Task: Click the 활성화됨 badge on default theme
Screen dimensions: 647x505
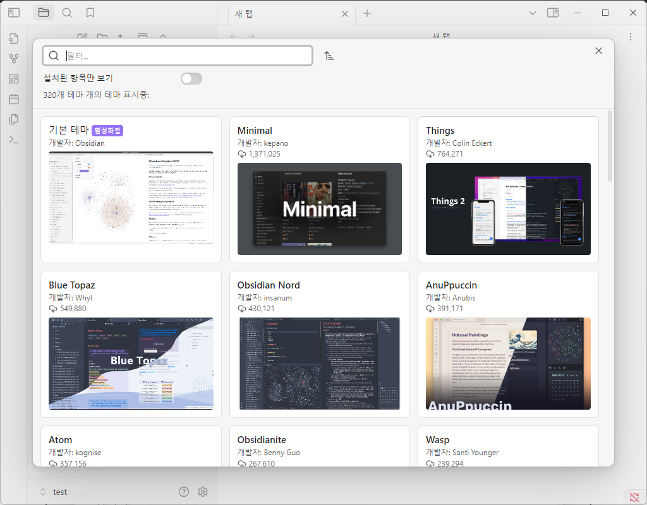Action: point(107,131)
